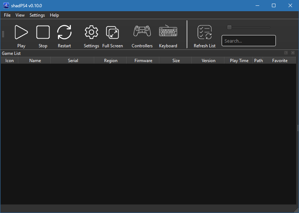
Task: Open the Settings menu
Action: (x=37, y=15)
